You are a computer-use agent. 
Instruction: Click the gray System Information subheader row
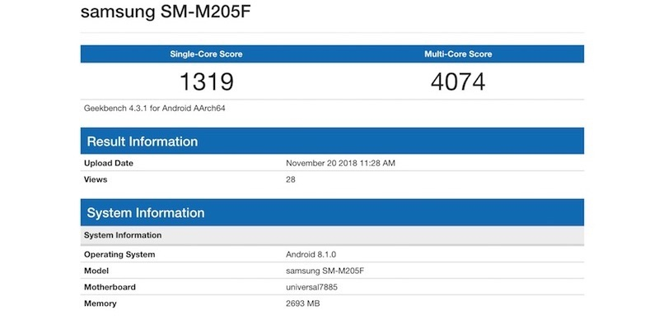coord(332,235)
